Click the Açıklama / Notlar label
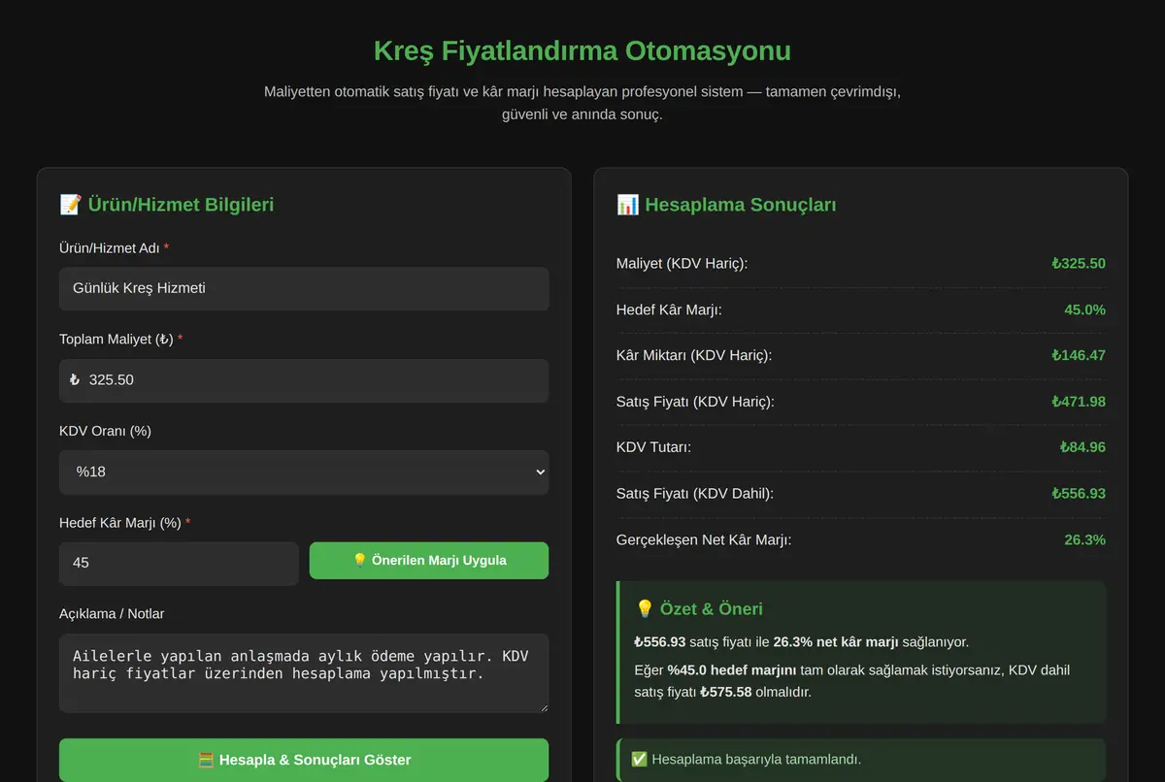The height and width of the screenshot is (782, 1165). (112, 614)
